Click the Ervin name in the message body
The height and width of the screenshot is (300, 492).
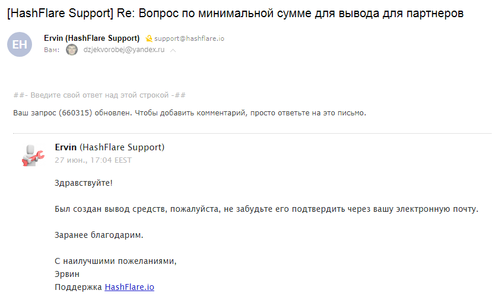[x=65, y=147]
